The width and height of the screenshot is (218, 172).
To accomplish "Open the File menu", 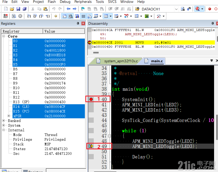I will (5, 2).
